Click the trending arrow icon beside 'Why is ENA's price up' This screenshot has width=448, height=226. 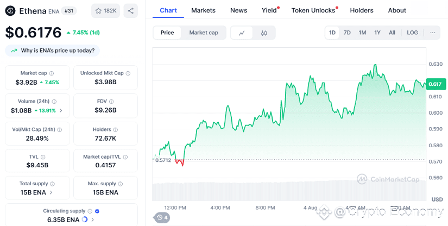(x=14, y=51)
